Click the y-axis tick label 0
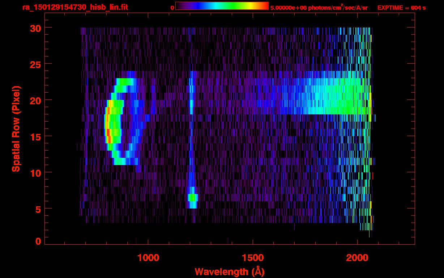This screenshot has width=444, height=278. pos(38,241)
